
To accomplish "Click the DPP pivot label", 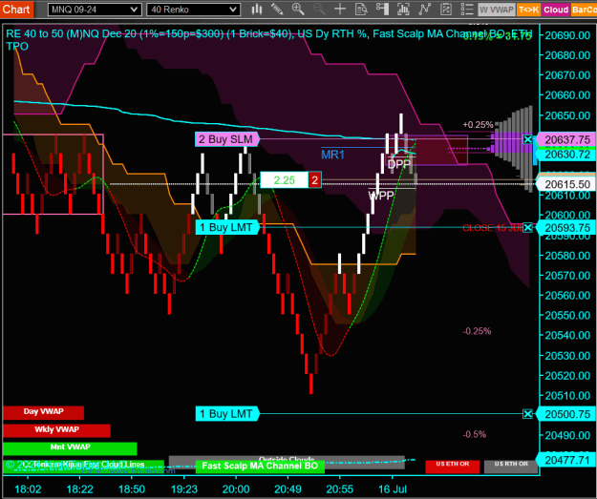I will coord(399,165).
